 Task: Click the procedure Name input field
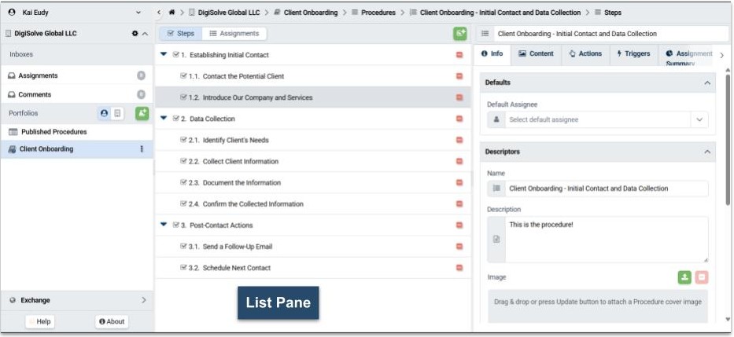(606, 189)
